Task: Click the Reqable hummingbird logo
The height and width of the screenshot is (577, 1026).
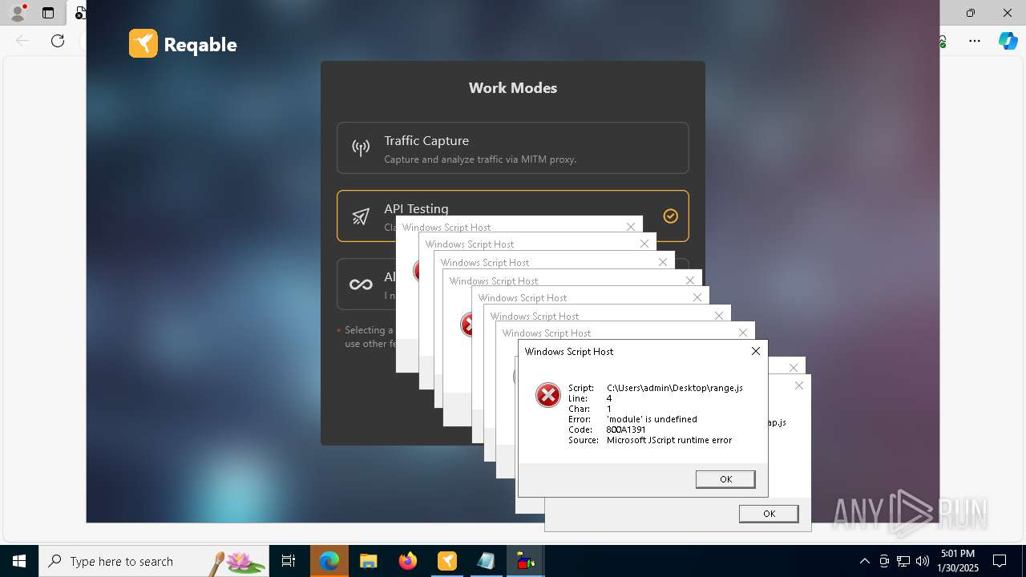Action: (143, 43)
